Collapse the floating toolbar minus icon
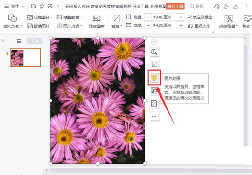252x175 pixels. coord(154,42)
